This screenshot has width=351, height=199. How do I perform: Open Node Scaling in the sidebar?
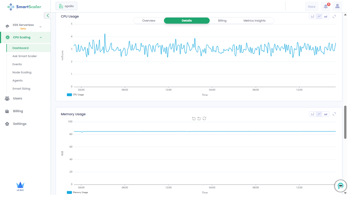tap(22, 72)
